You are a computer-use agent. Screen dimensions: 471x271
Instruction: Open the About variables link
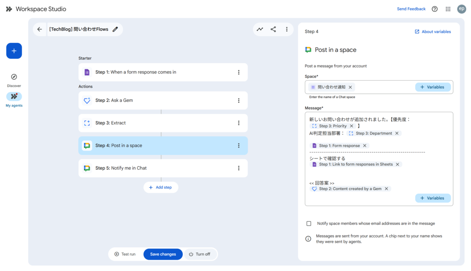[432, 32]
